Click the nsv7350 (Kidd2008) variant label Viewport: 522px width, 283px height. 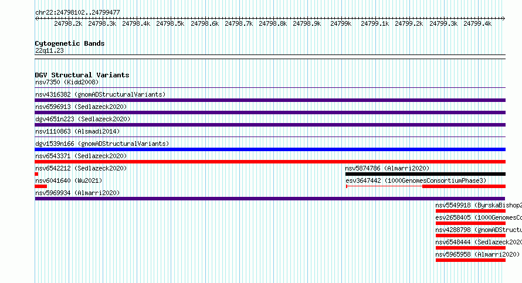(67, 82)
